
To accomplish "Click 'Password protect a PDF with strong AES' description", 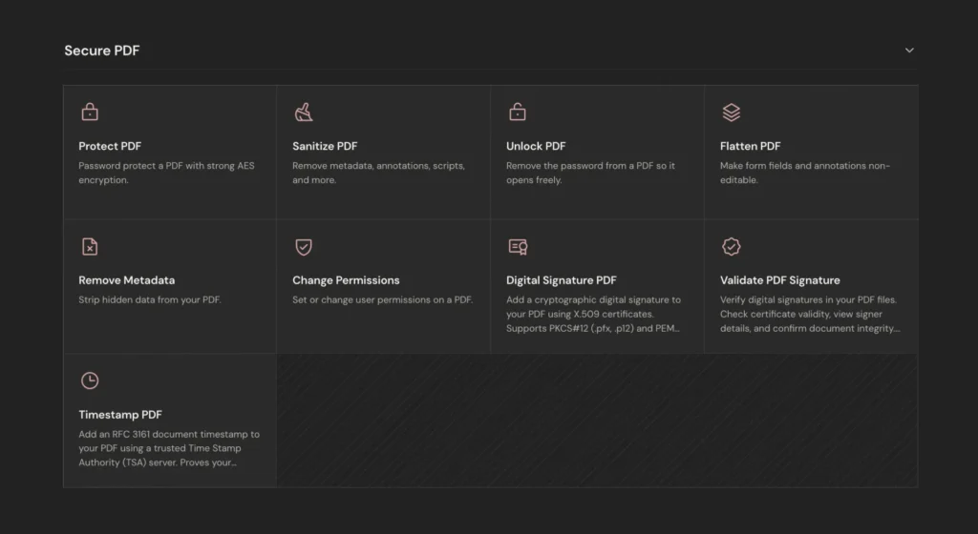I will tap(166, 173).
